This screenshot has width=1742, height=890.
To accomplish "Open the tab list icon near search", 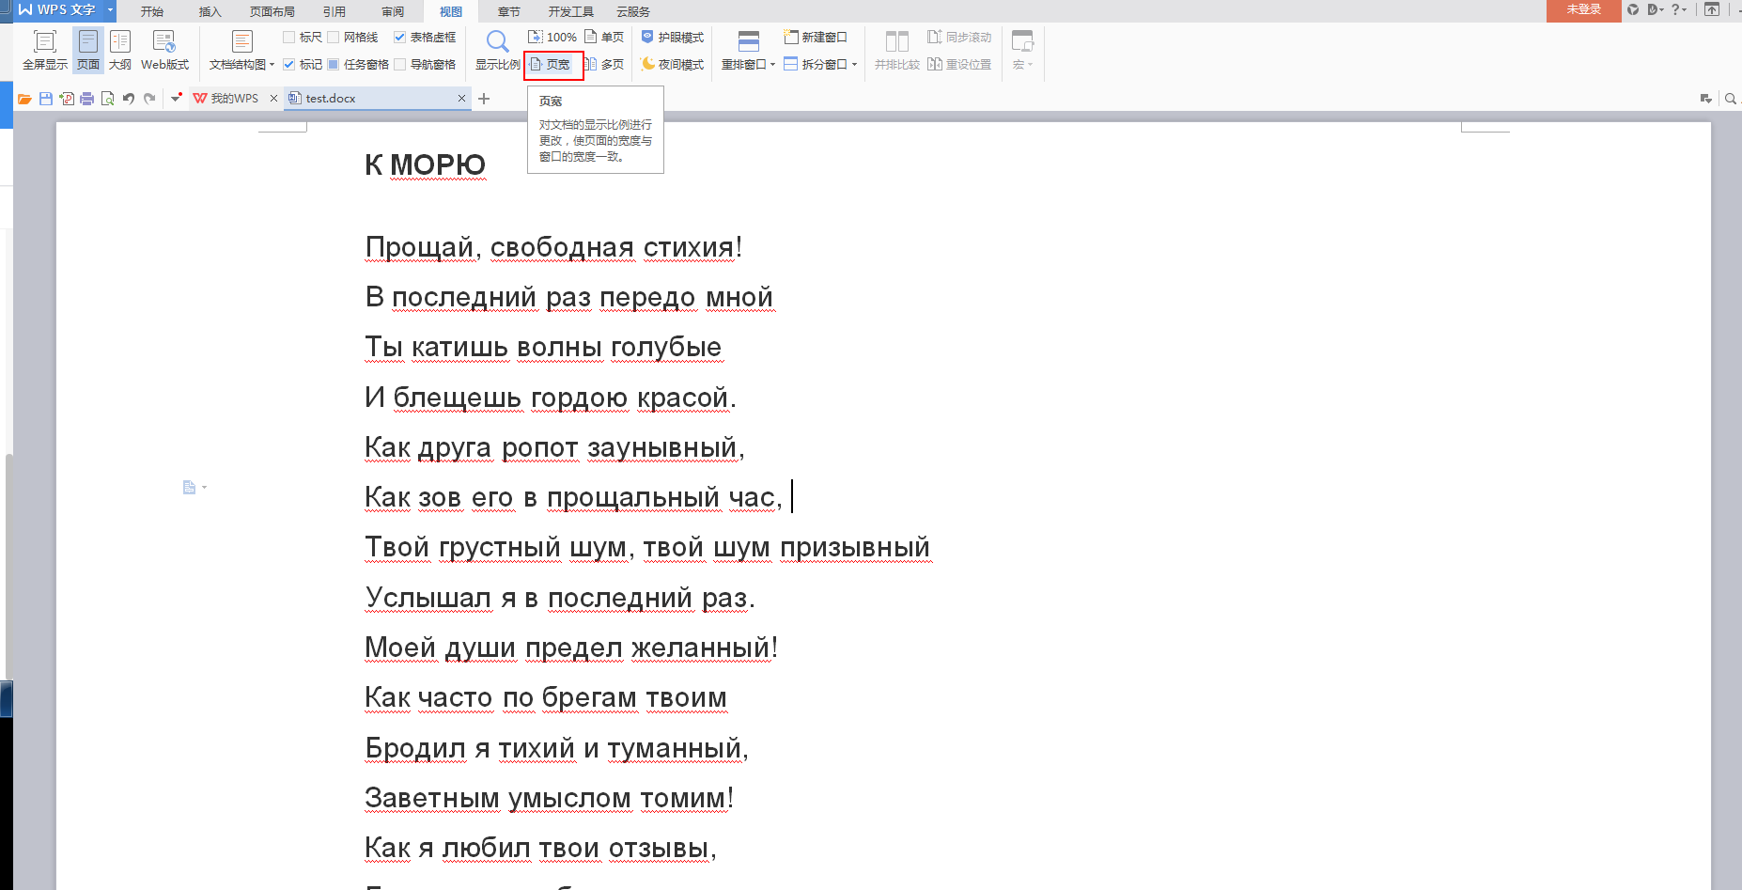I will (1706, 99).
